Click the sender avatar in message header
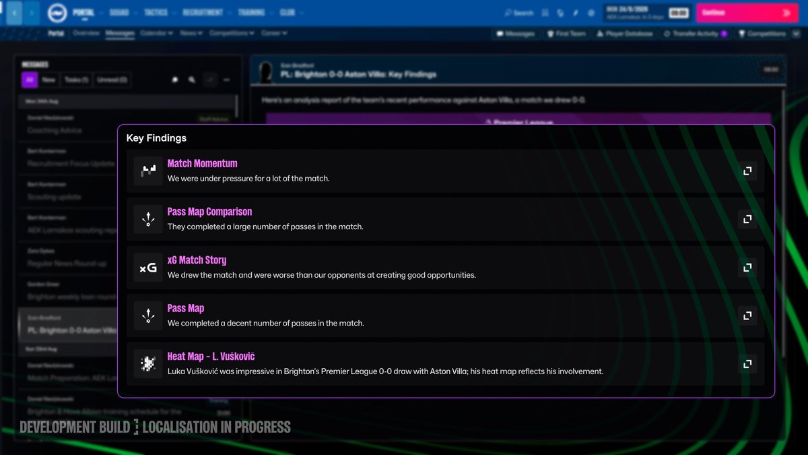This screenshot has width=808, height=455. tap(267, 71)
